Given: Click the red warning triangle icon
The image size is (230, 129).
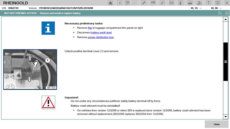Looking at the screenshot, I should [x=48, y=102].
